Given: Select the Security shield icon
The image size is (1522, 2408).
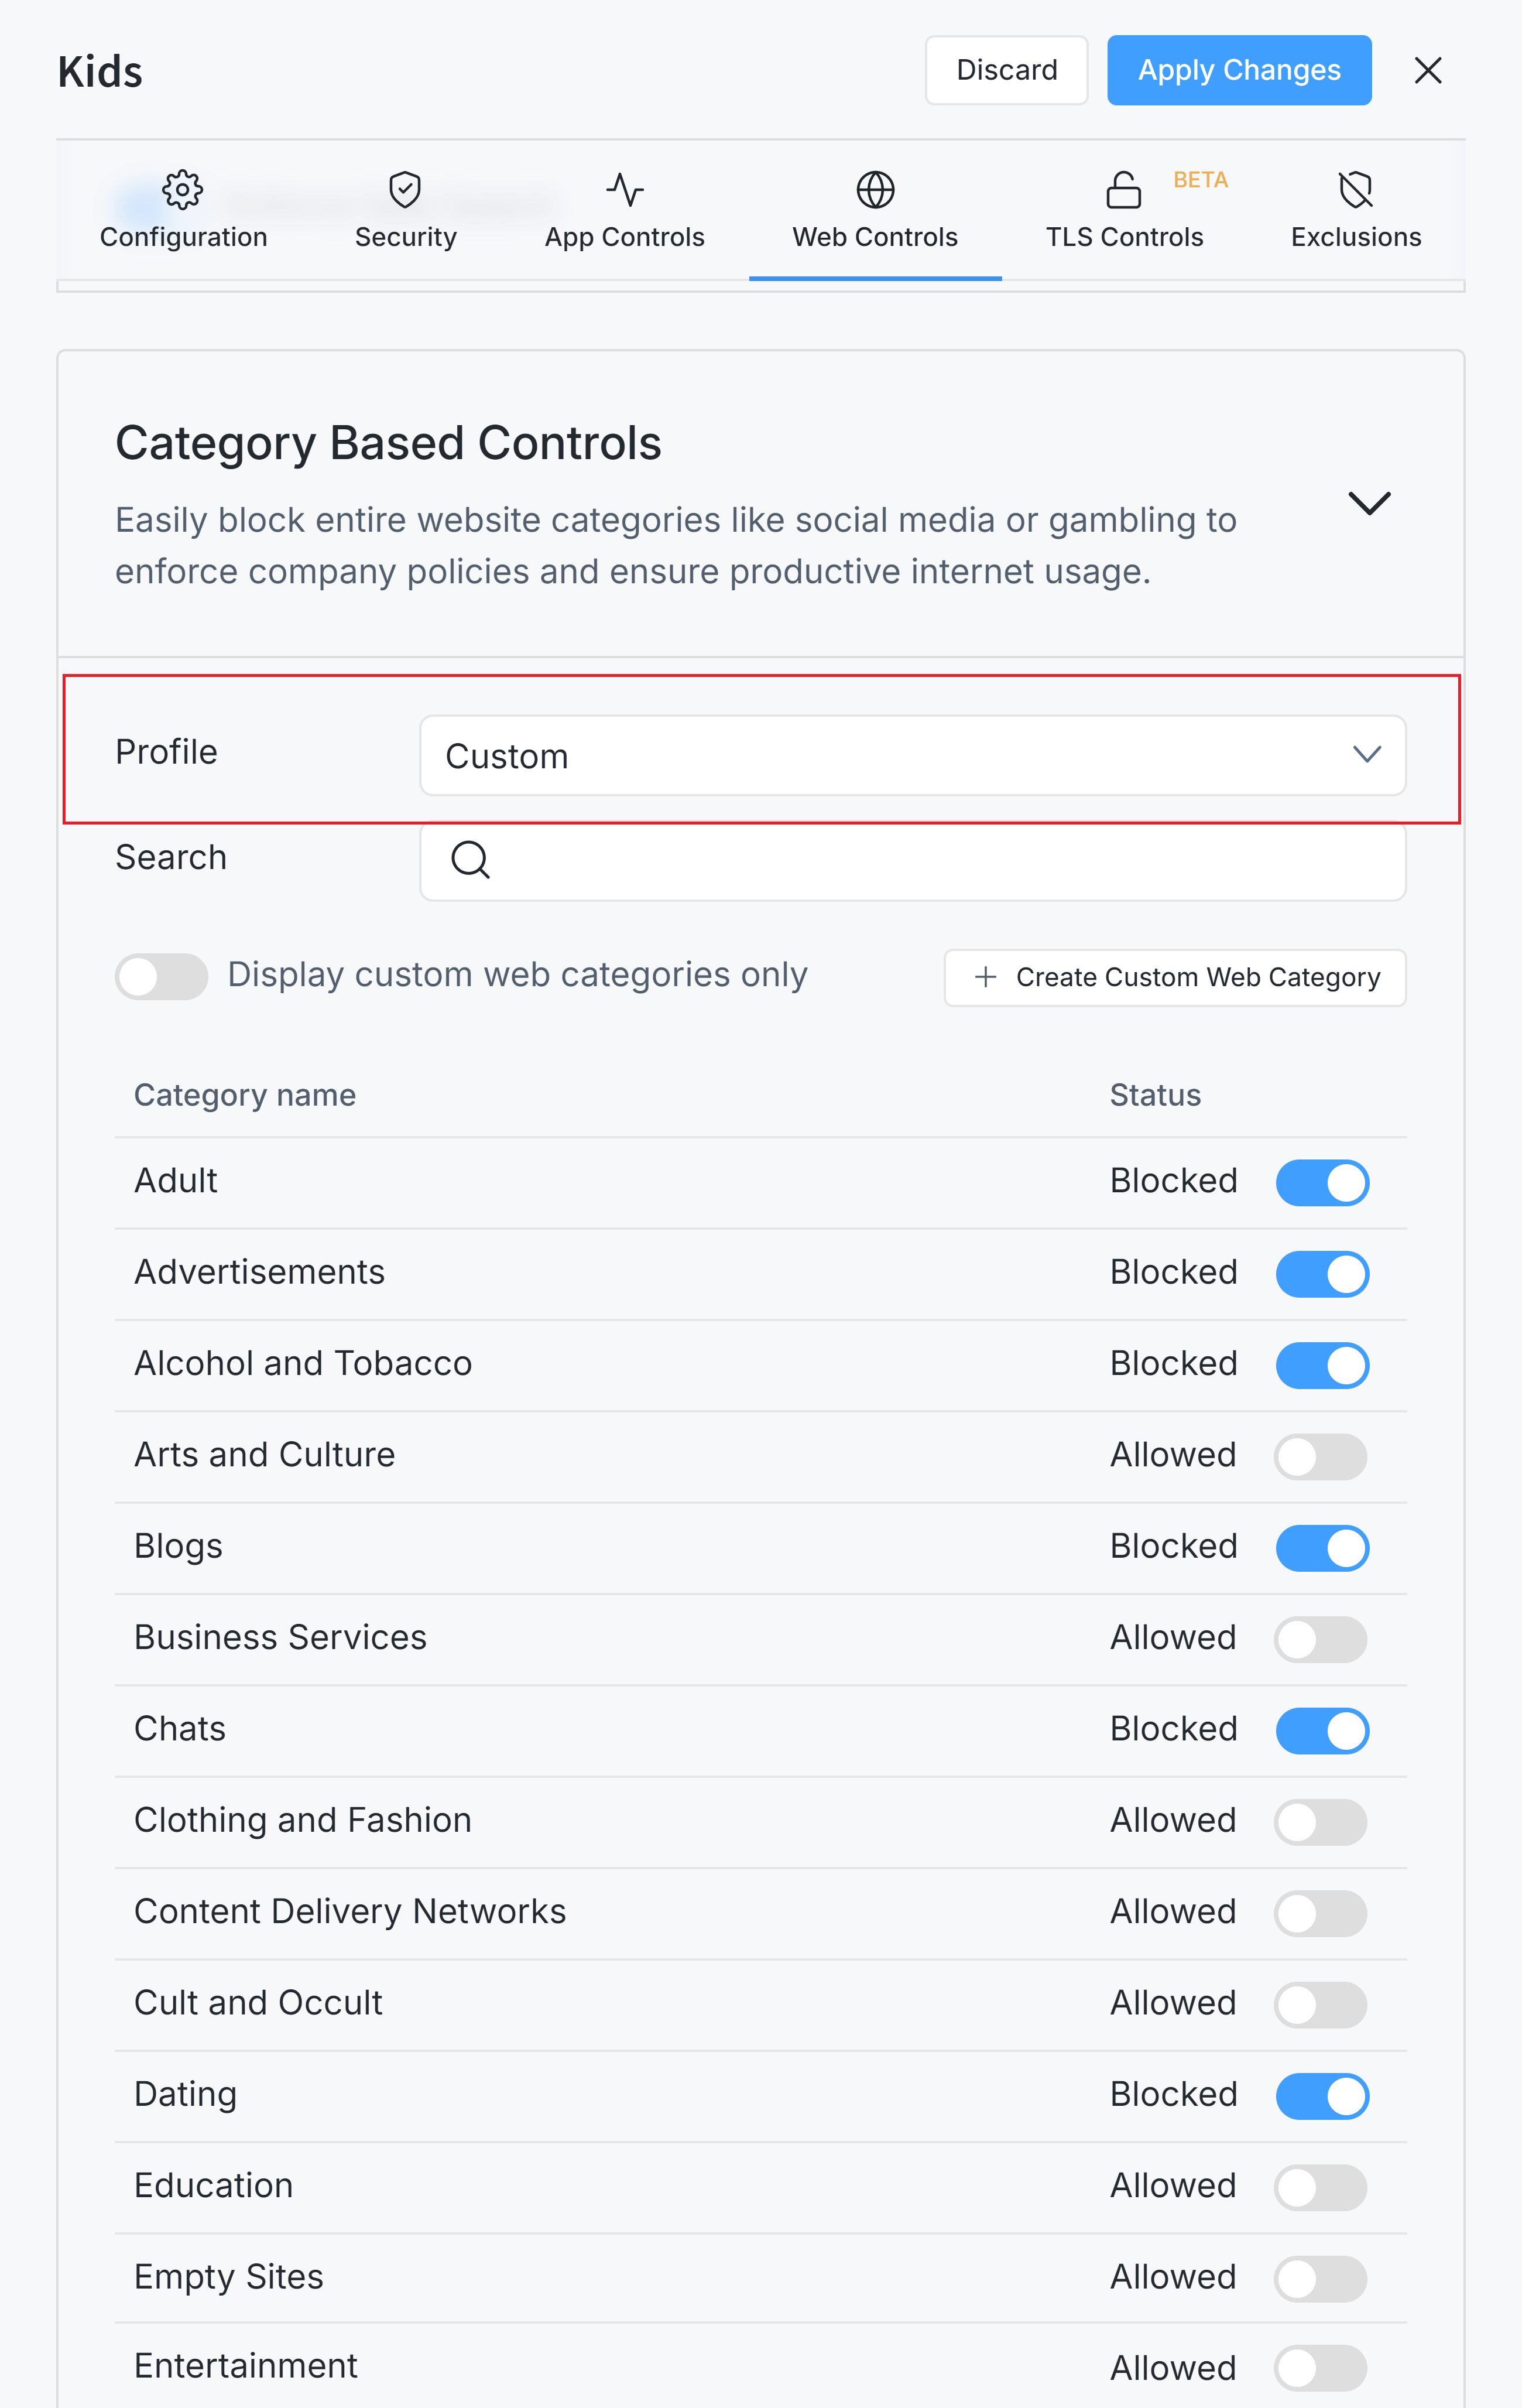Looking at the screenshot, I should pyautogui.click(x=405, y=190).
